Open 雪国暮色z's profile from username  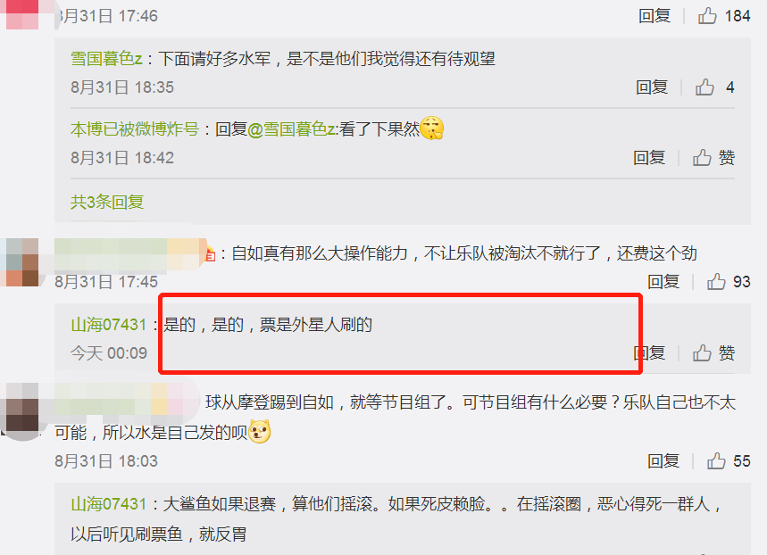pos(106,59)
